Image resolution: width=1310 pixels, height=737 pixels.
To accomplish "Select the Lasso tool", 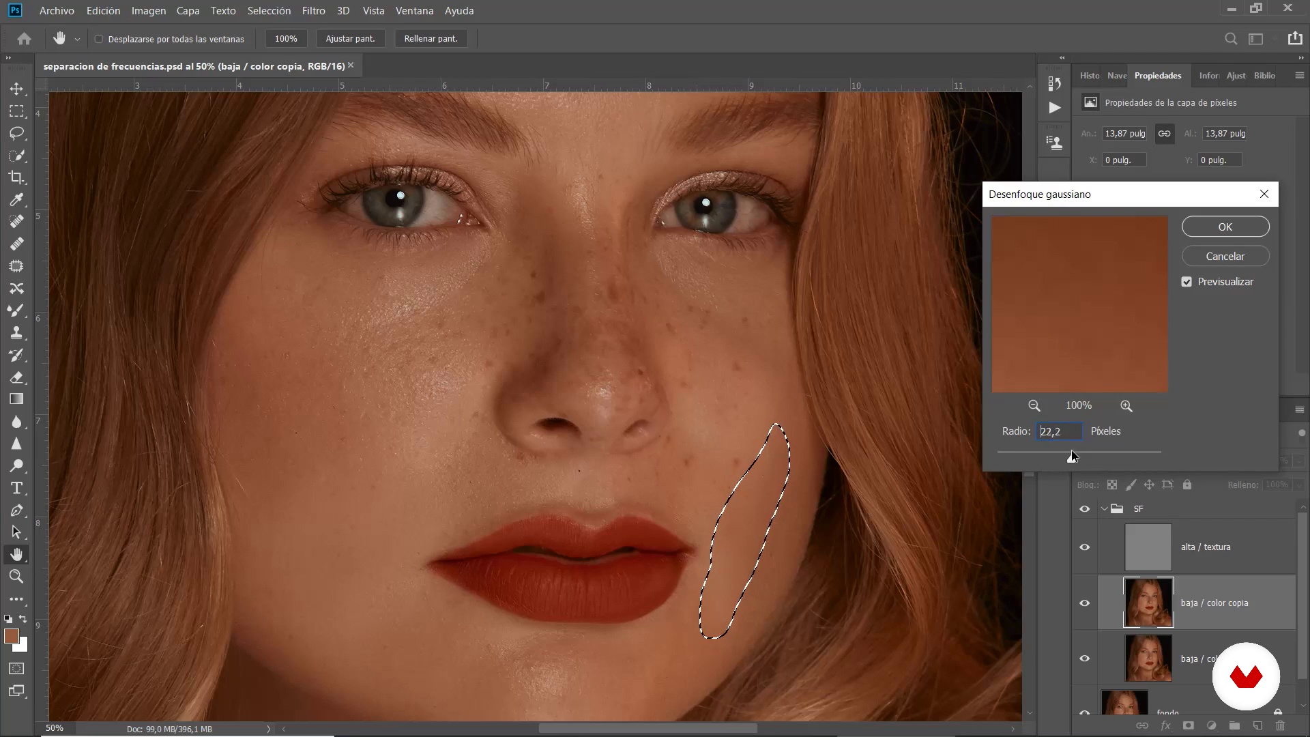I will tap(16, 133).
